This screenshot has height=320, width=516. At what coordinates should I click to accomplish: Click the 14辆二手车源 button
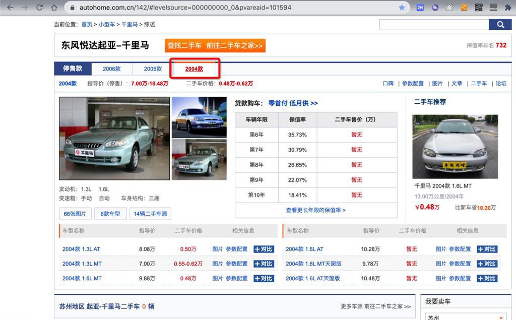click(150, 214)
